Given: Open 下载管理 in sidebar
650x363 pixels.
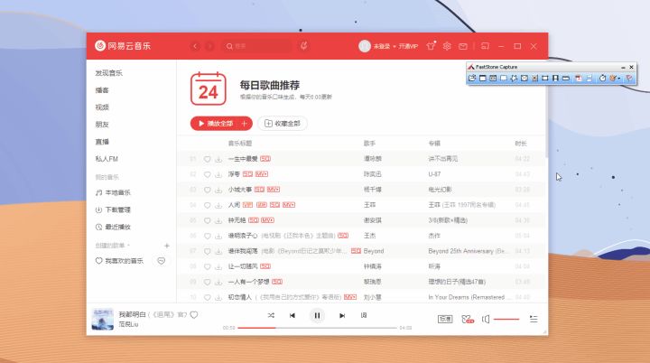Looking at the screenshot, I should coord(113,209).
